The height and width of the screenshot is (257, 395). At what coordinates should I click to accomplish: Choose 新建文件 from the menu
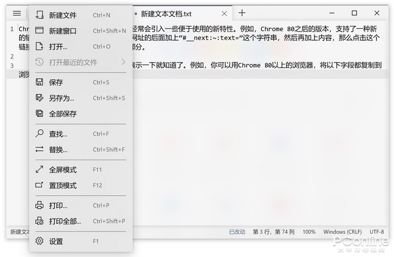click(x=81, y=15)
